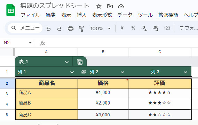Open the 列 2 column dropdown

pyautogui.click(x=122, y=72)
